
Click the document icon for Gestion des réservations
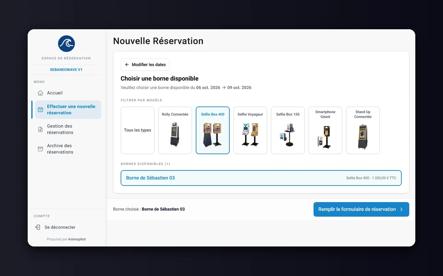pyautogui.click(x=40, y=129)
